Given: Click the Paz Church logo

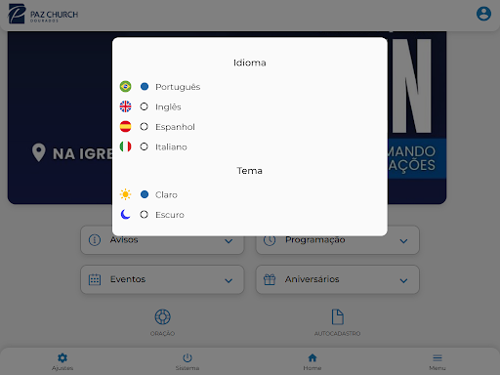Looking at the screenshot, I should click(43, 14).
